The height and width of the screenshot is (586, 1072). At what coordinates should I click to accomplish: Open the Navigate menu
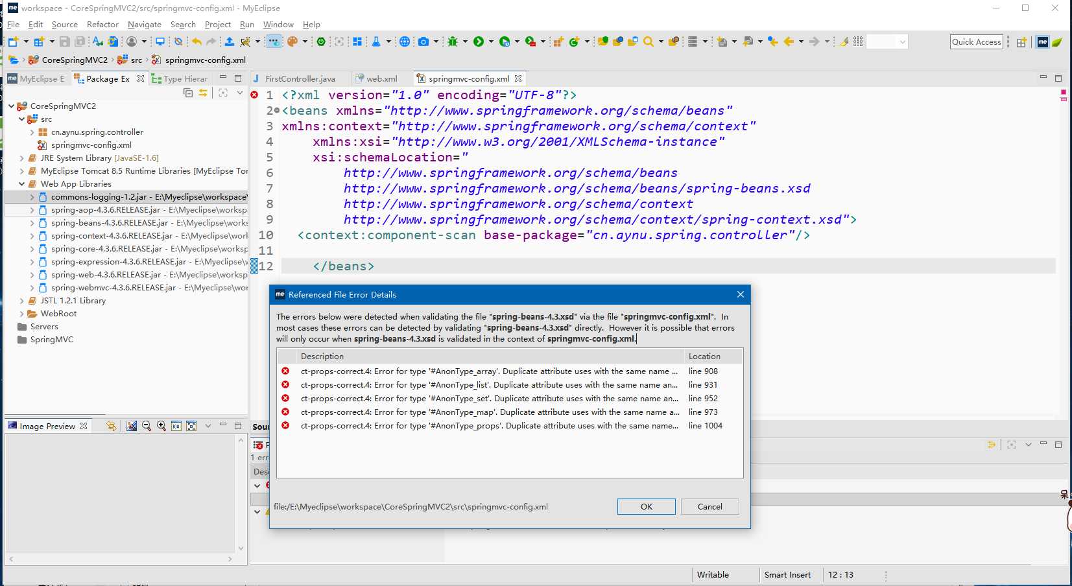[145, 24]
